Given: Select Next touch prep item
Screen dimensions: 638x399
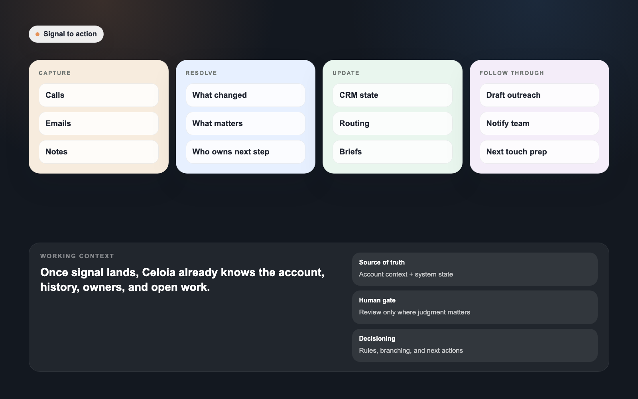Looking at the screenshot, I should (x=539, y=152).
